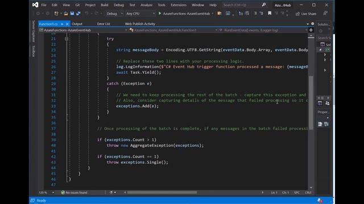This screenshot has height=204, width=364.
Task: Open the Git menu
Action: 77,5
